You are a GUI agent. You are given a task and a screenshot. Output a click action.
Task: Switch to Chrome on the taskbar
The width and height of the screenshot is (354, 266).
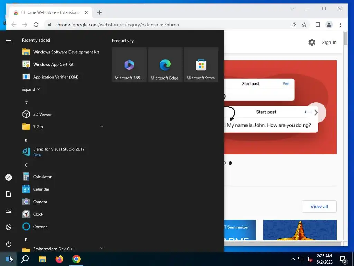click(x=76, y=259)
